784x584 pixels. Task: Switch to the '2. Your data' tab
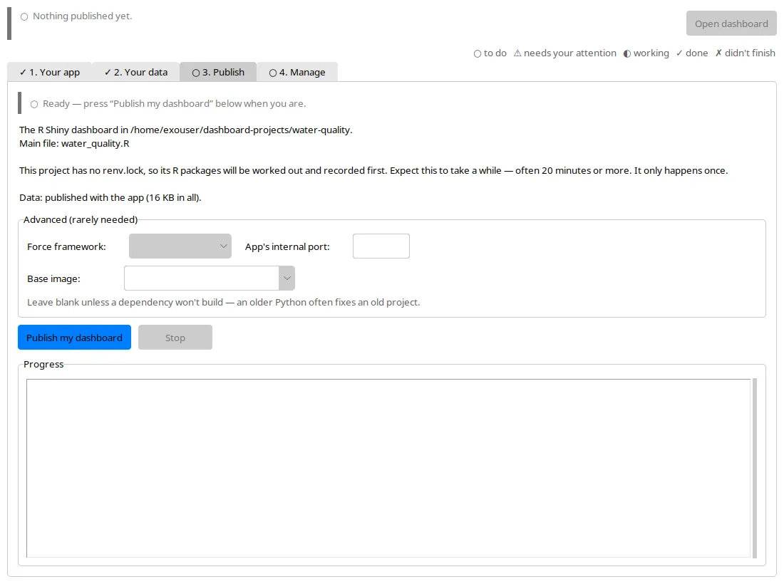click(136, 72)
